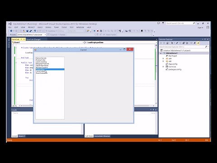The width and height of the screenshot is (217, 163).
Task: Open the EDIT menu
Action: (16, 27)
